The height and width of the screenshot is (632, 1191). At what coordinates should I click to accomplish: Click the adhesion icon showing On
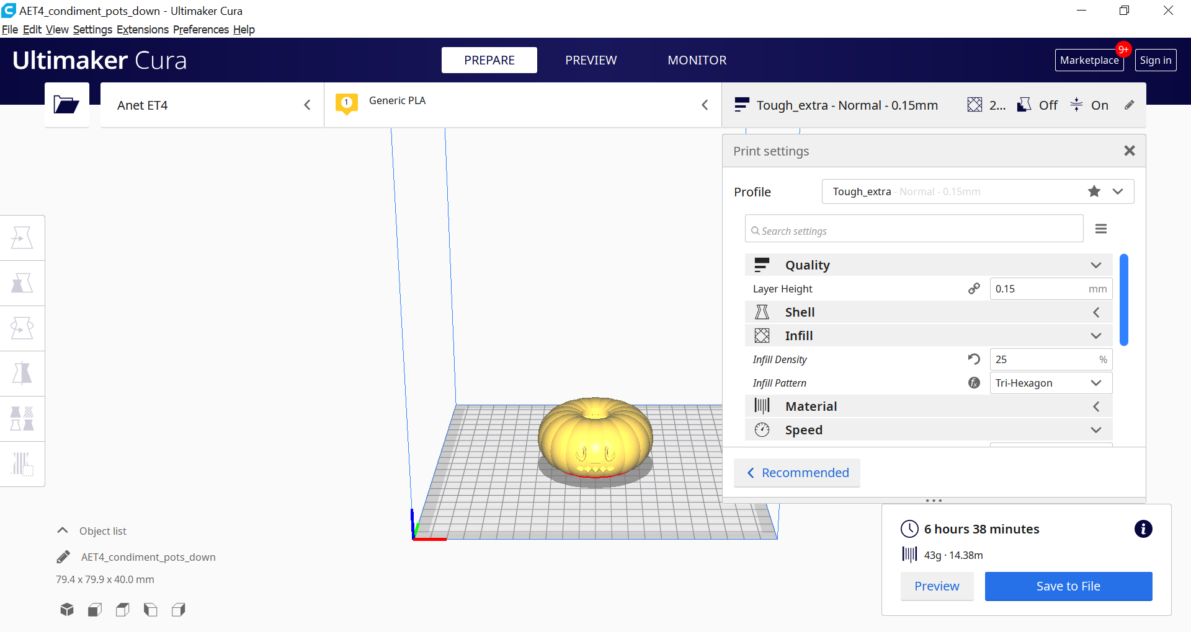click(x=1077, y=105)
